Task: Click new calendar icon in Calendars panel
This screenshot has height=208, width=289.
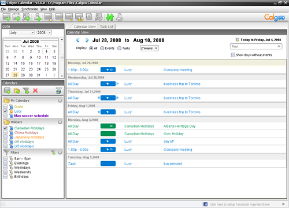Action: click(x=8, y=91)
